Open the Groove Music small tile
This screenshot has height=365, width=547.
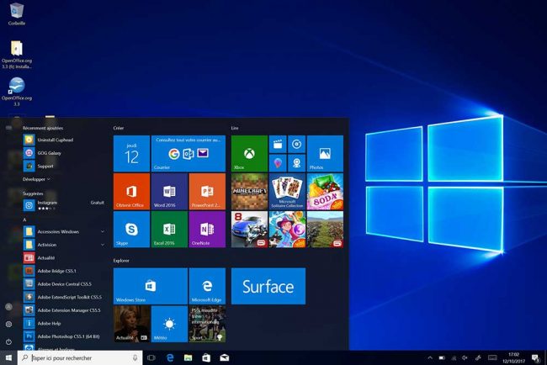tap(296, 144)
